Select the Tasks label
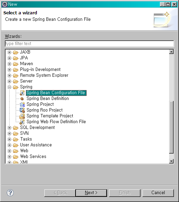This screenshot has height=202, width=179. click(26, 139)
